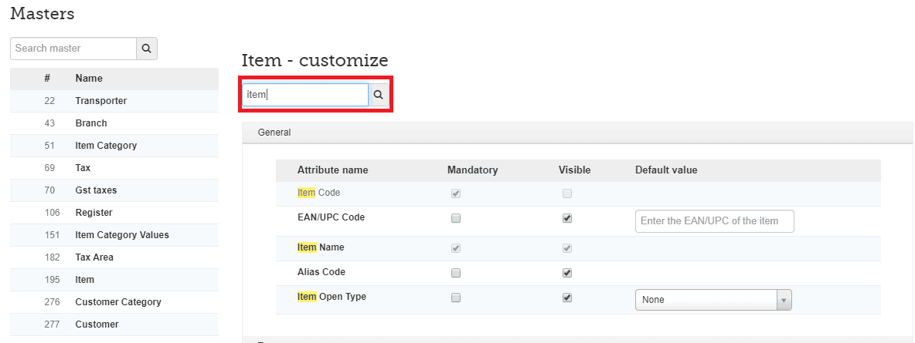The image size is (915, 343).
Task: Enable Item Open Type mandatory checkbox
Action: (456, 298)
